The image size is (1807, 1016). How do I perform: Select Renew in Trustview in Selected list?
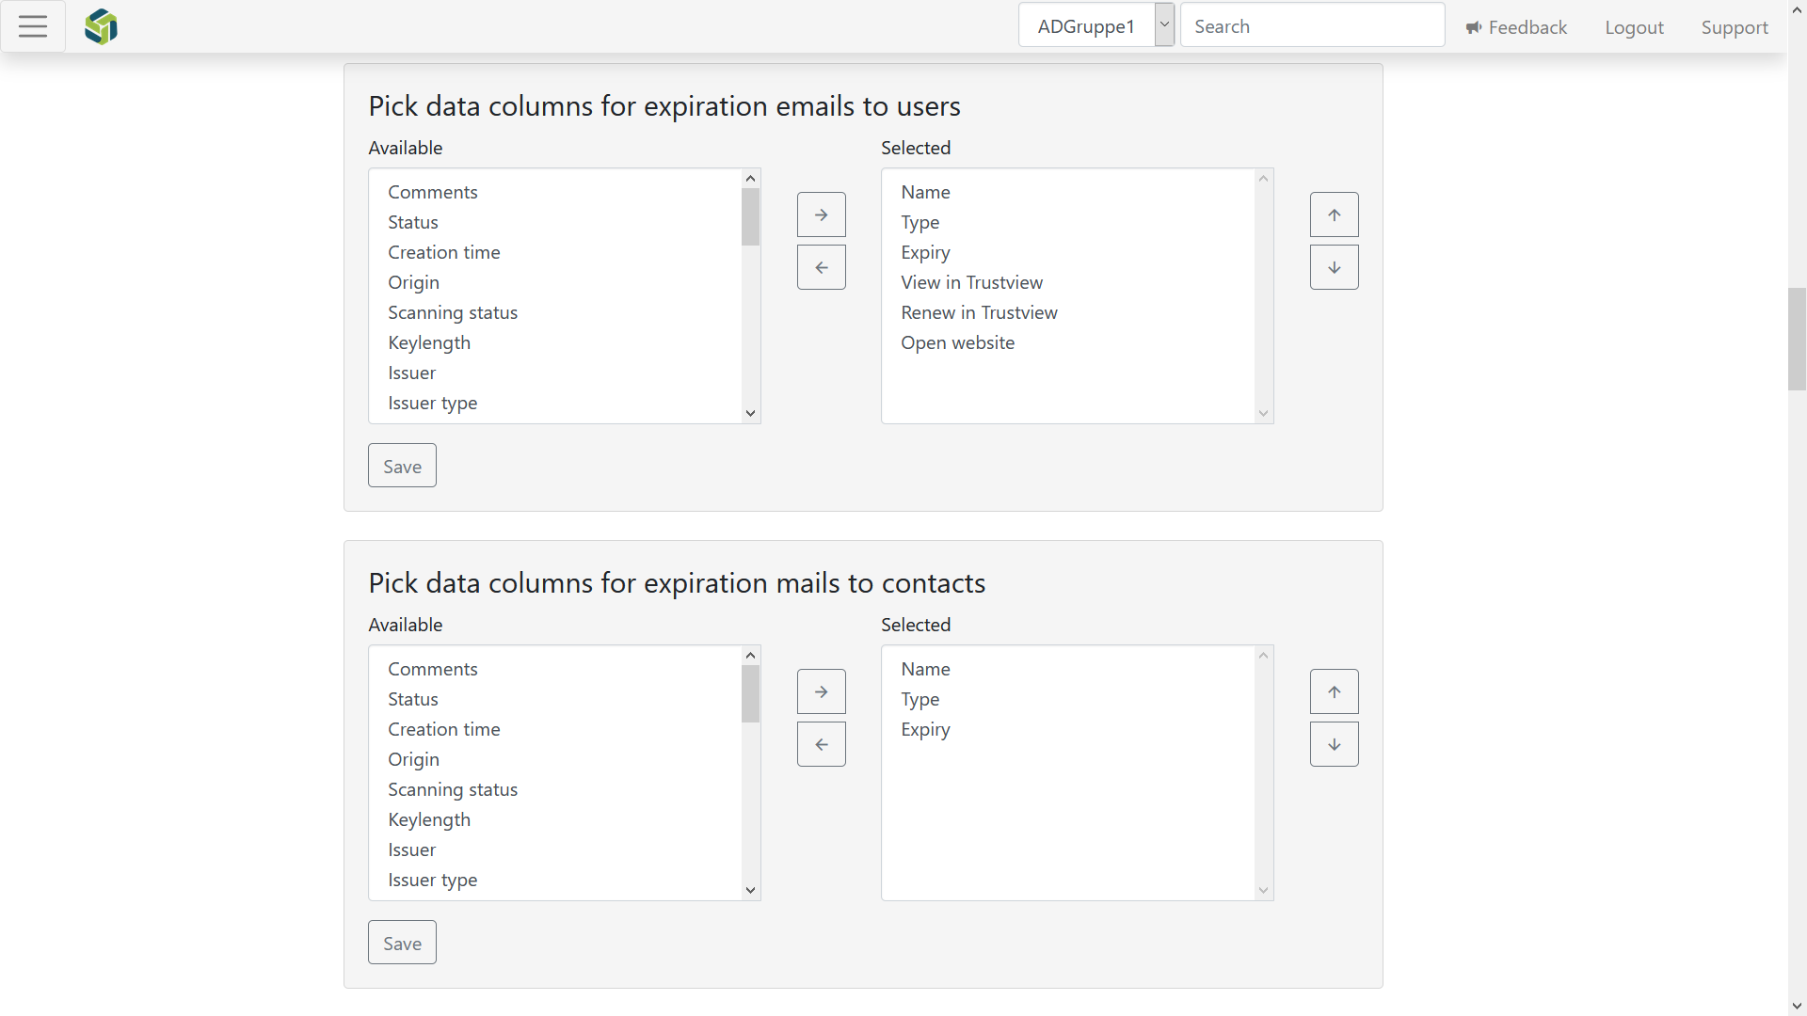pos(1068,312)
